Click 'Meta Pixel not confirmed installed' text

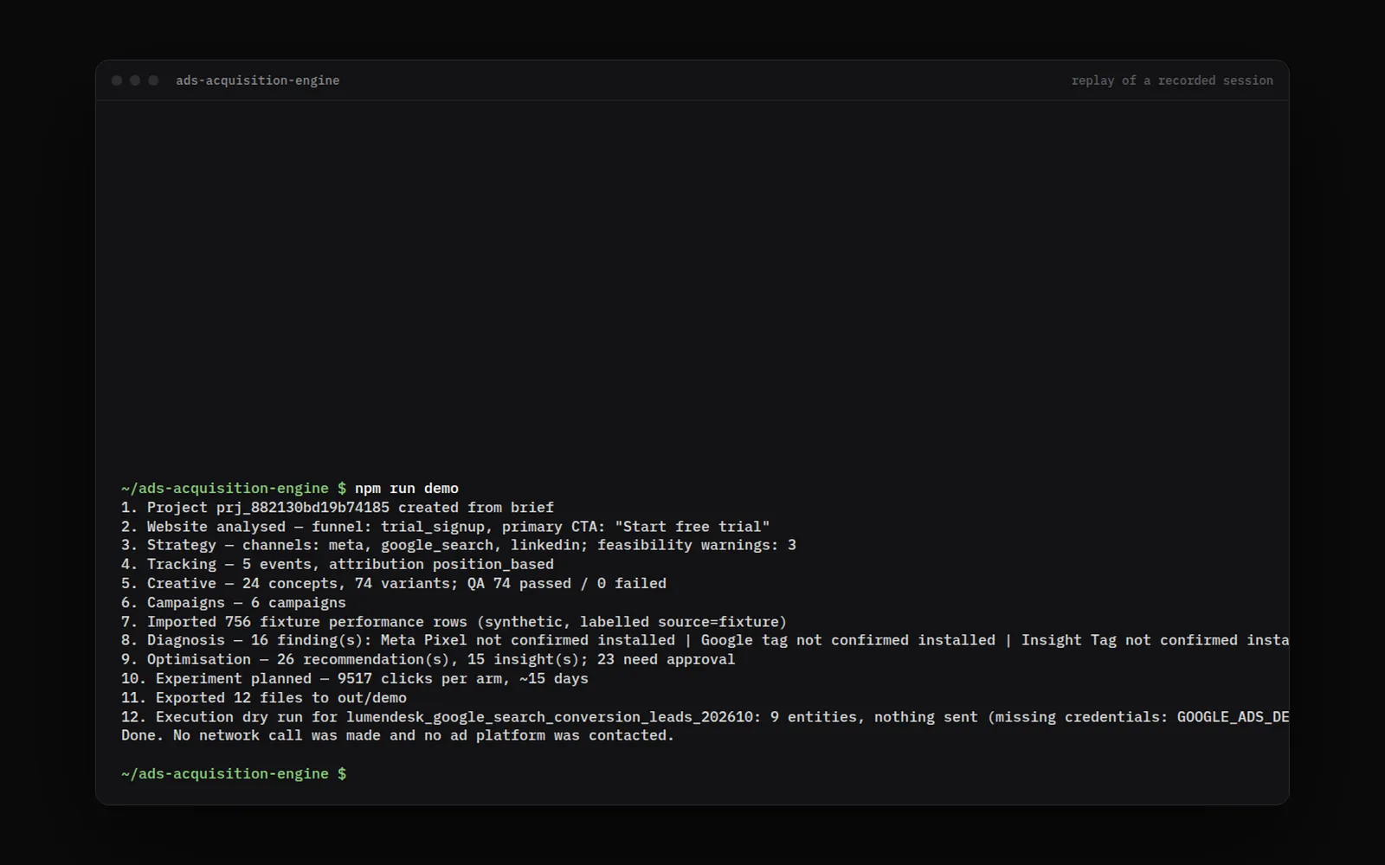528,640
